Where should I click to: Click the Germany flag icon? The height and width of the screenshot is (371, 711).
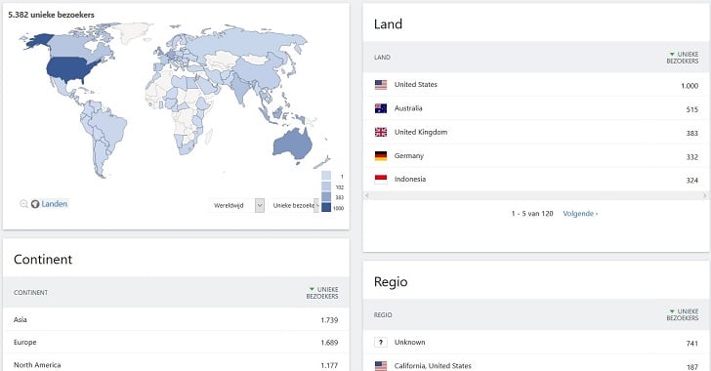point(381,156)
